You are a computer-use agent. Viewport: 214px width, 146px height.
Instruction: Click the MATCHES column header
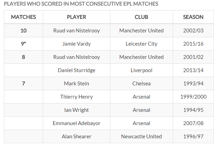point(23,17)
